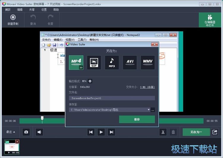
Task: Open 文件(F) menu in Notepad2
Action: (x=46, y=39)
